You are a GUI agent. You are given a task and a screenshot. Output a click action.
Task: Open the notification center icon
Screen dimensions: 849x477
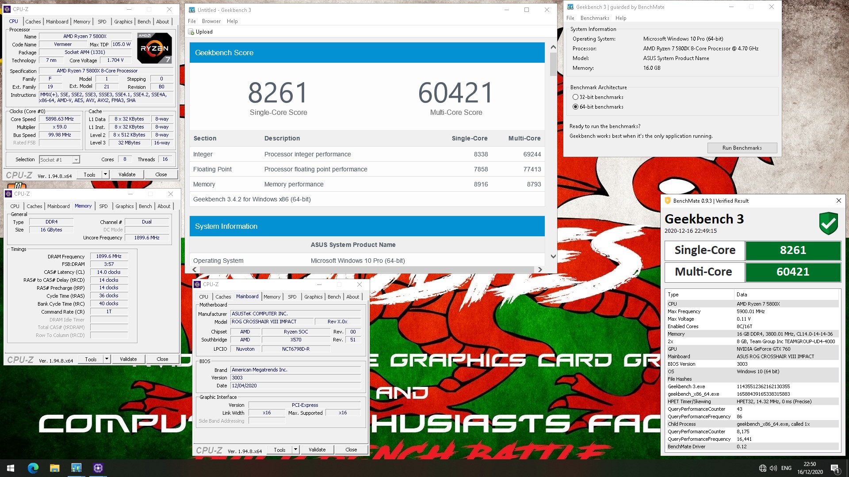(835, 468)
